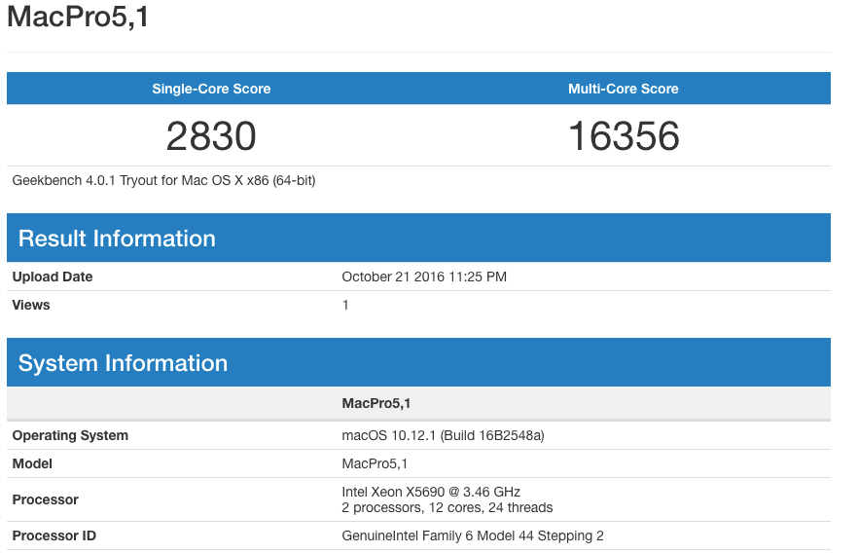The width and height of the screenshot is (858, 553).
Task: Select the Processor row label
Action: [x=46, y=499]
